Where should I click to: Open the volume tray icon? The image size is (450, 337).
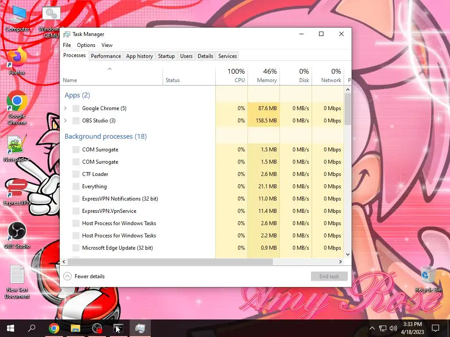click(393, 328)
